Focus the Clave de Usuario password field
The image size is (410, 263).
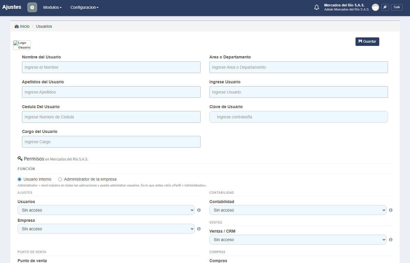[299, 117]
